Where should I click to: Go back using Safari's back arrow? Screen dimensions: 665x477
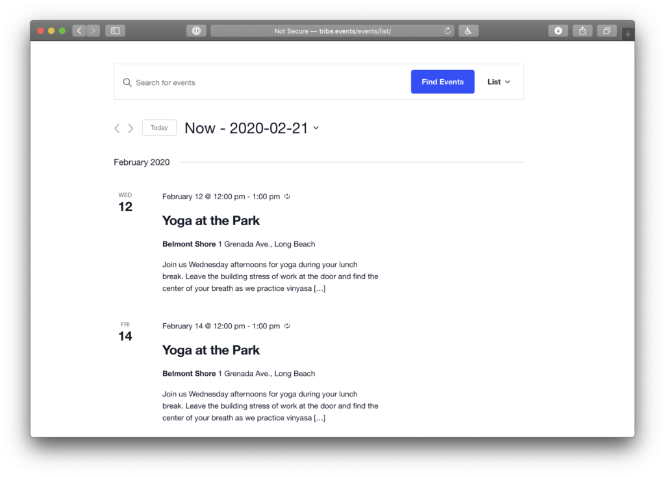79,31
